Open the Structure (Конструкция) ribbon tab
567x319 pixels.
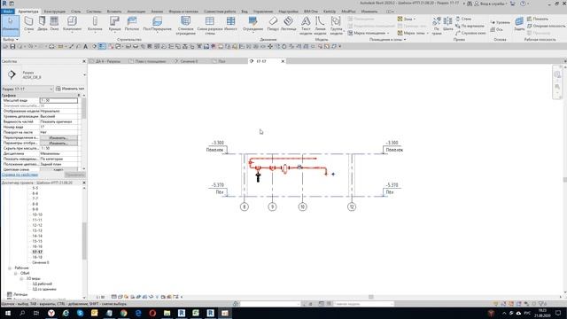(x=55, y=12)
